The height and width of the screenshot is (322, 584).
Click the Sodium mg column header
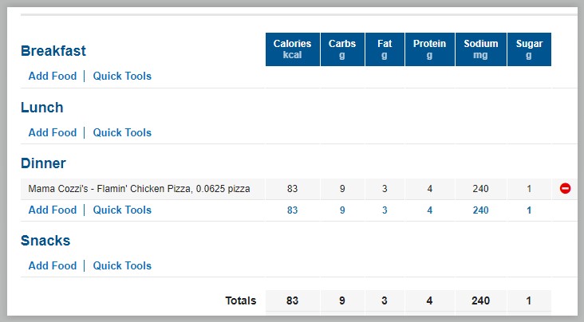coord(481,49)
